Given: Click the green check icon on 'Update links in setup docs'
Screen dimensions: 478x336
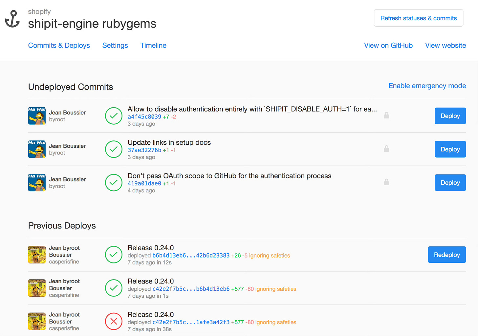Looking at the screenshot, I should click(x=114, y=149).
